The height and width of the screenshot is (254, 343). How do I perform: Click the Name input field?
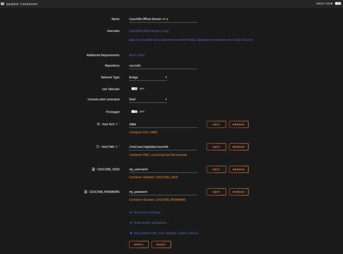[163, 19]
